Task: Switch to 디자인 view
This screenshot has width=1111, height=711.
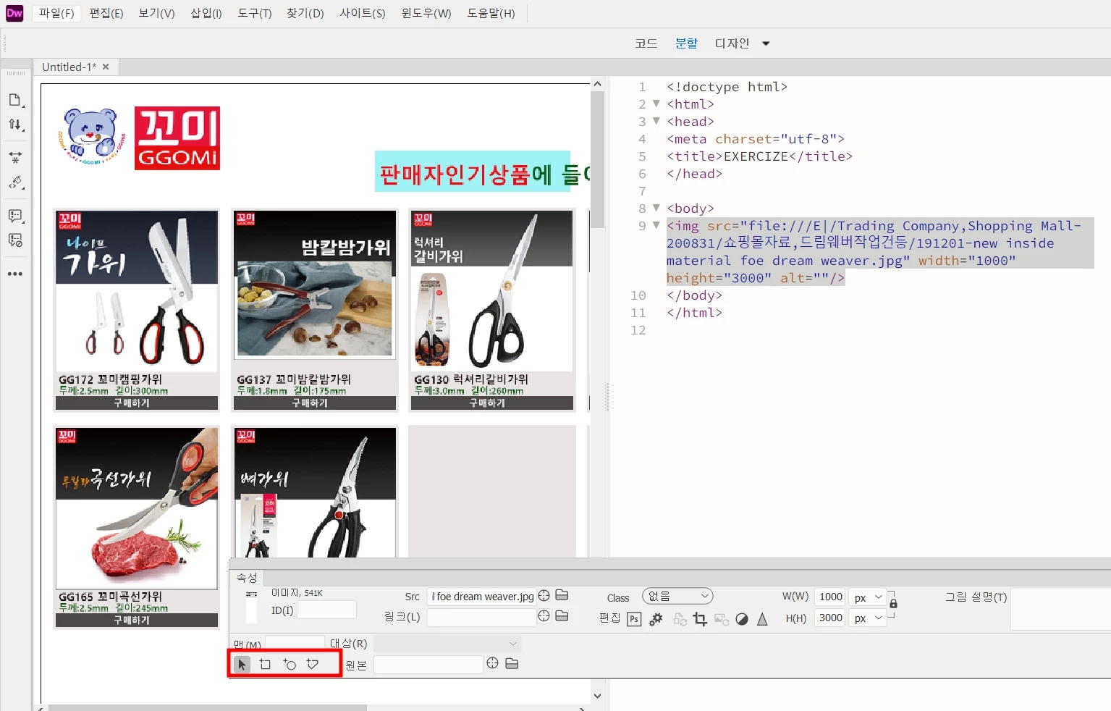Action: point(732,43)
